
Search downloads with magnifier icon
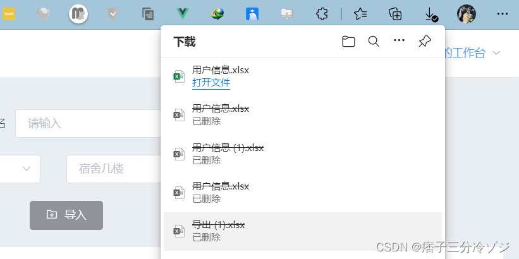pos(374,41)
